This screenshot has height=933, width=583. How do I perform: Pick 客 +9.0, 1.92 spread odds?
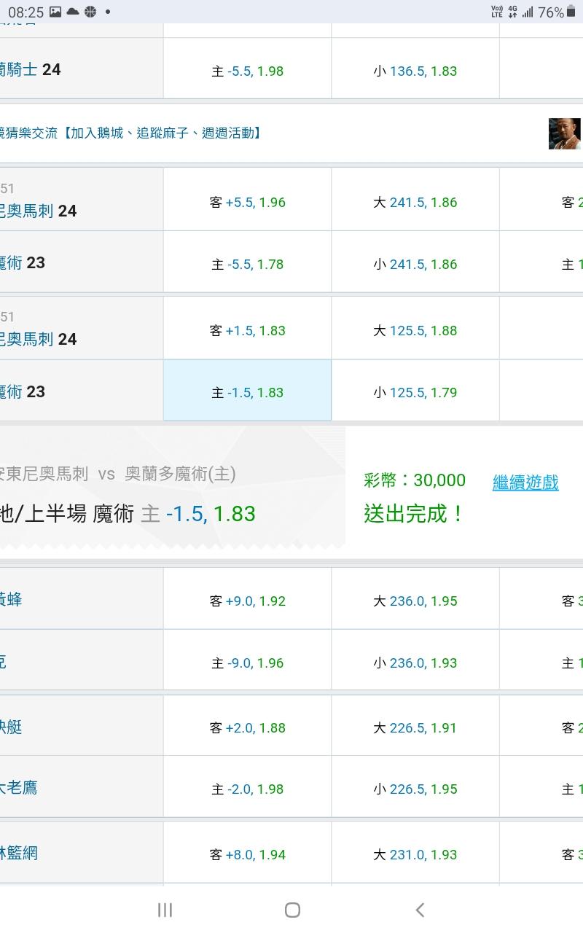click(x=247, y=601)
